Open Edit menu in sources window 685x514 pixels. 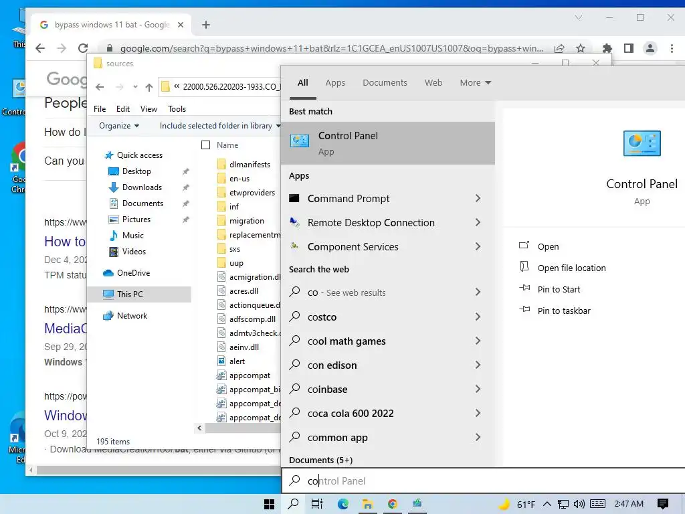coord(123,109)
